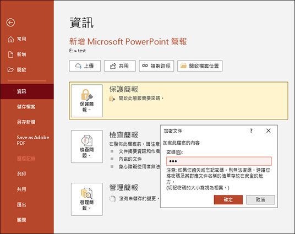Image resolution: width=295 pixels, height=234 pixels.
Task: Click the back arrow circle icon
Action: (10, 23)
